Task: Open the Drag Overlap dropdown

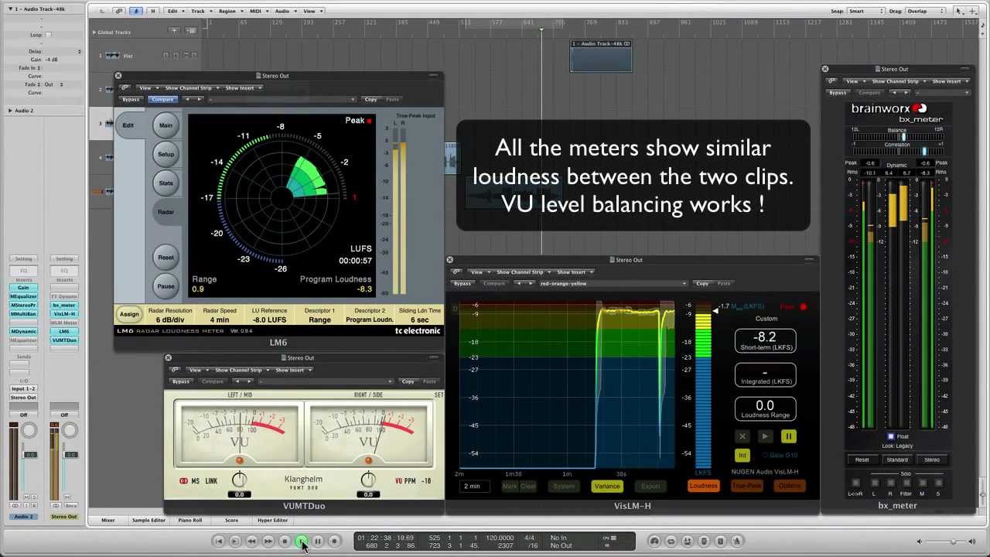Action: [x=927, y=11]
